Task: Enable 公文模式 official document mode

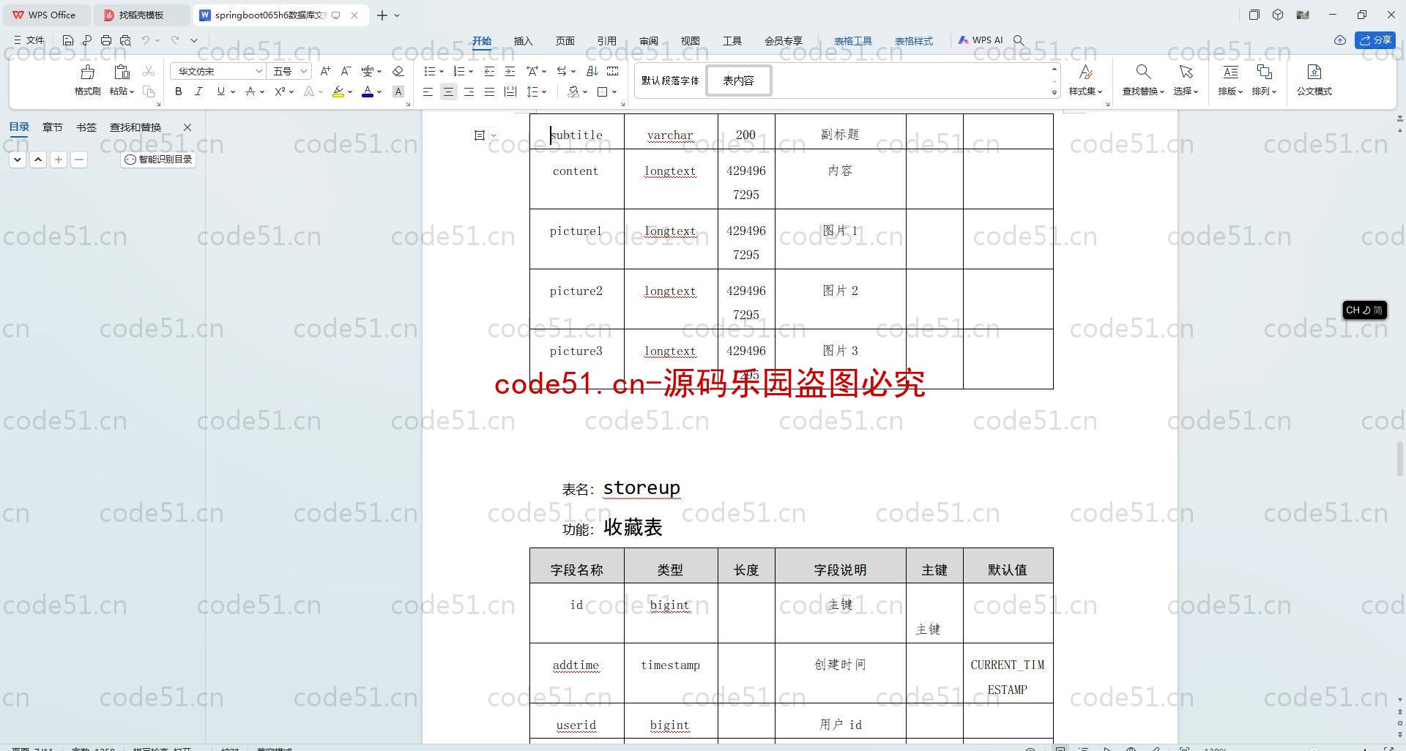Action: (1314, 81)
